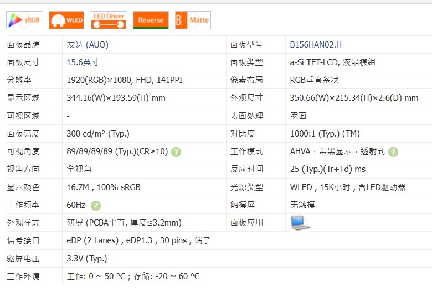Click the 3.3V drive voltage value
The width and height of the screenshot is (432, 288).
(87, 259)
